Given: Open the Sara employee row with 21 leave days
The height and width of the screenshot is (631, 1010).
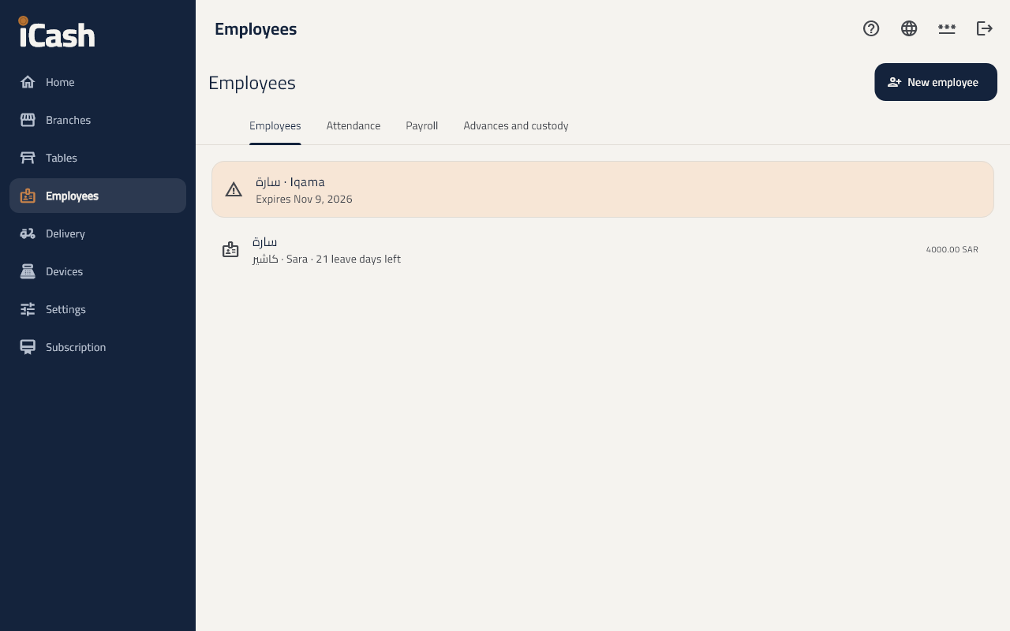Looking at the screenshot, I should tap(603, 250).
